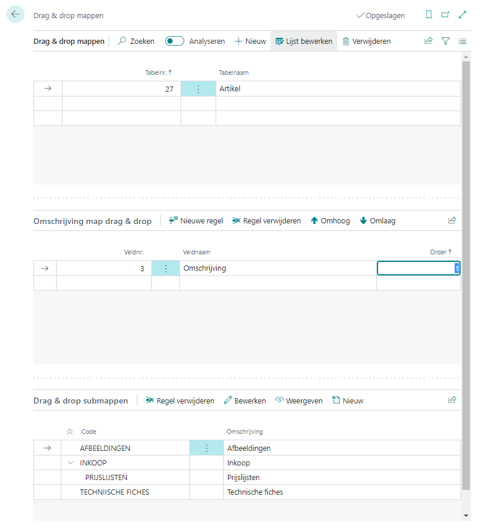Image resolution: width=502 pixels, height=528 pixels.
Task: Open page in new window icon
Action: click(x=445, y=15)
